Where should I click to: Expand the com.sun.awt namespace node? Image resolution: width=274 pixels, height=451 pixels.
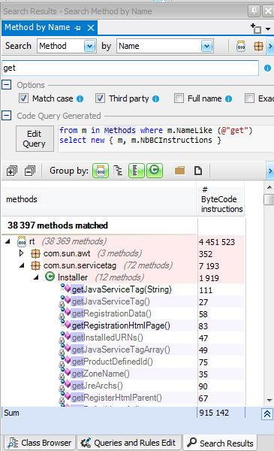(x=21, y=253)
